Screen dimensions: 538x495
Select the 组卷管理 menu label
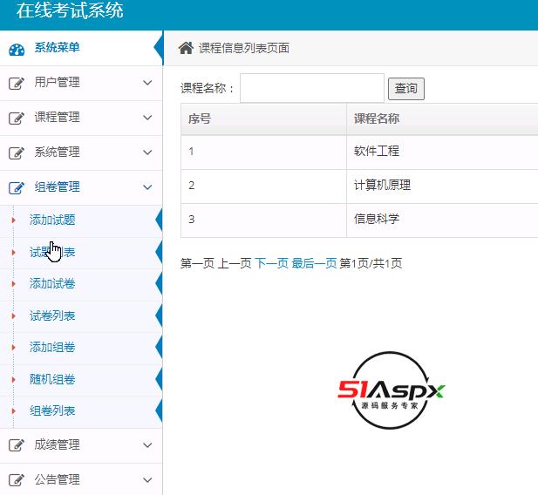pyautogui.click(x=57, y=187)
